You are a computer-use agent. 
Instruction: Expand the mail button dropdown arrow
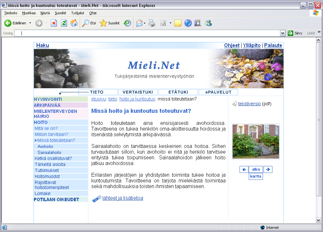[x=145, y=23]
